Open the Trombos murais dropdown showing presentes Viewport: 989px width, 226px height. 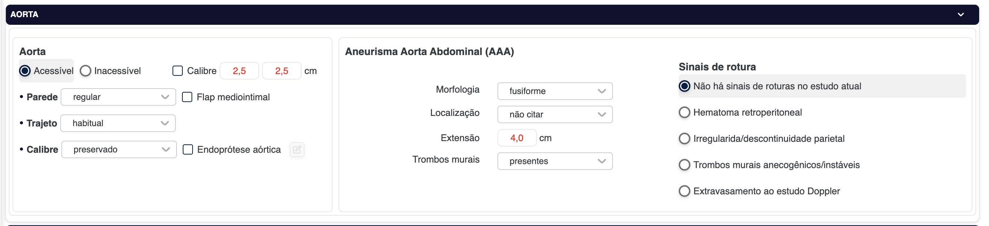(x=554, y=161)
